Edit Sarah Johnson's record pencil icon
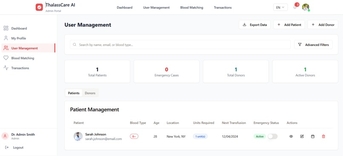Screen dimensions: 343x156 point(302,136)
